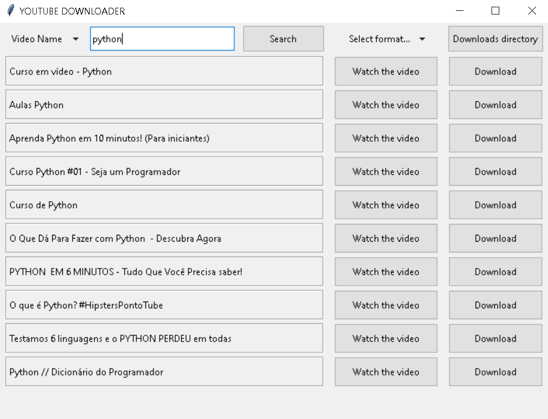This screenshot has height=419, width=548.
Task: Click the search text input field
Action: tap(162, 39)
